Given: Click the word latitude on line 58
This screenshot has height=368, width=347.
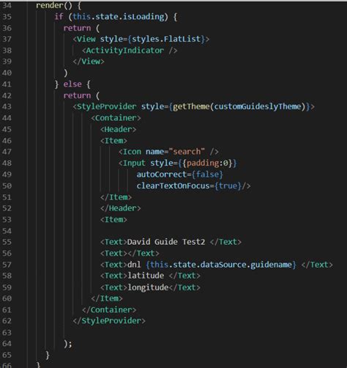Looking at the screenshot, I should click(146, 276).
